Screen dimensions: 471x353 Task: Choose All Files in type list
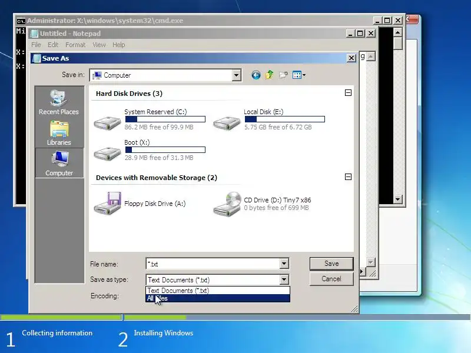pos(218,298)
